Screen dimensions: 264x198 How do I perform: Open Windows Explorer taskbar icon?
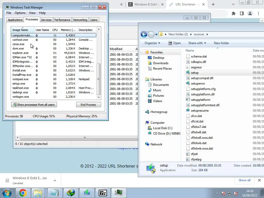[x=38, y=193]
